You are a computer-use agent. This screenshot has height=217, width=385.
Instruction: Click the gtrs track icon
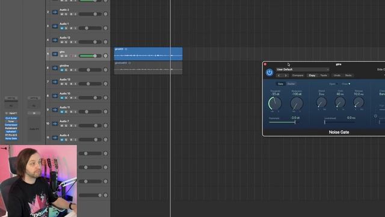tap(55, 54)
